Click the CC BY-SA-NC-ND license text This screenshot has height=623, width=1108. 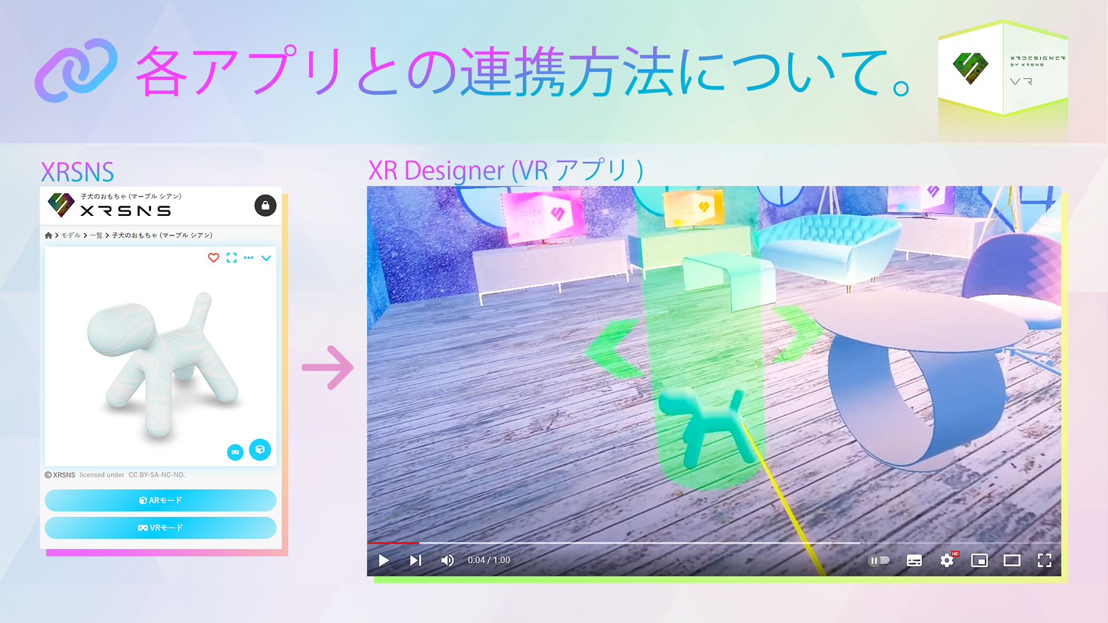click(157, 475)
